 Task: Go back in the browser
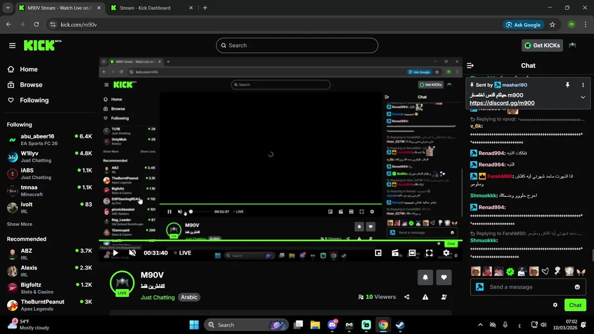point(9,25)
